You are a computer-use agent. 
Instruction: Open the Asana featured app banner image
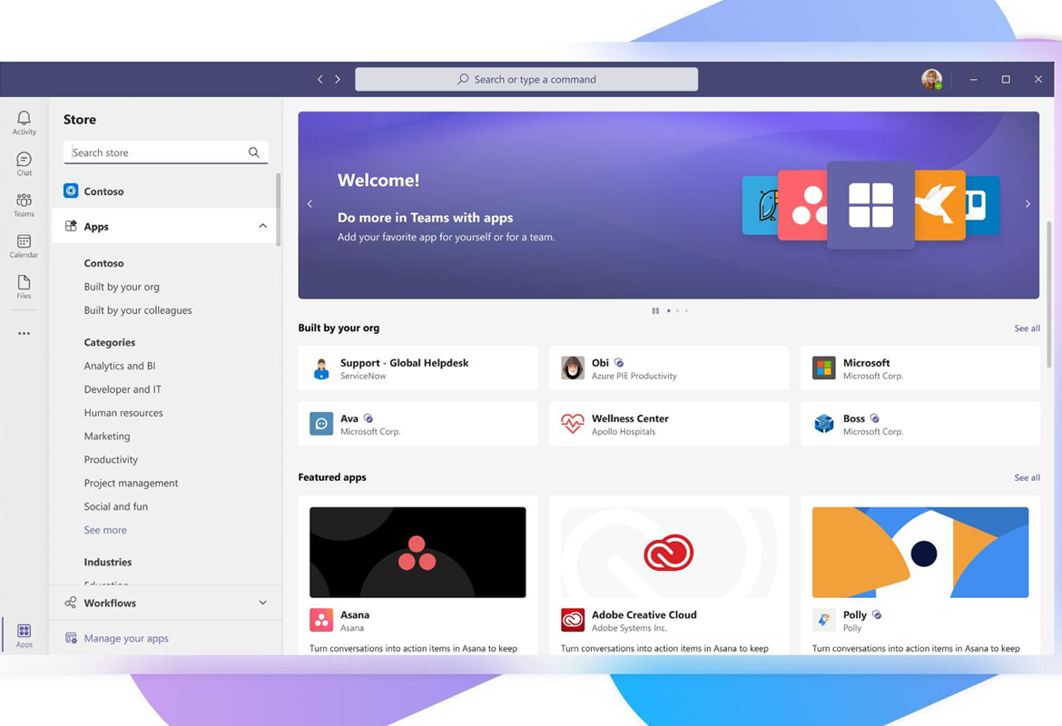point(418,552)
